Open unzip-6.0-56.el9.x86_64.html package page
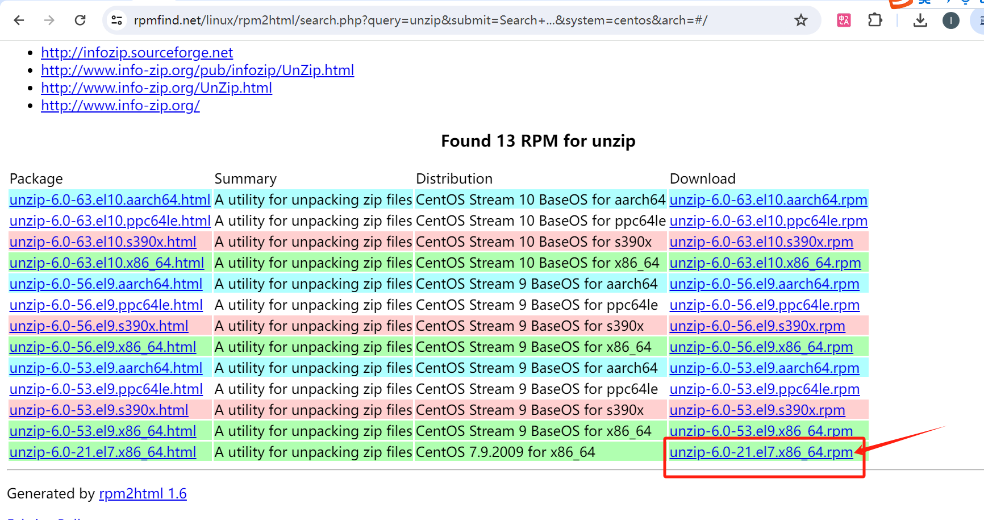The image size is (984, 520). [x=103, y=347]
